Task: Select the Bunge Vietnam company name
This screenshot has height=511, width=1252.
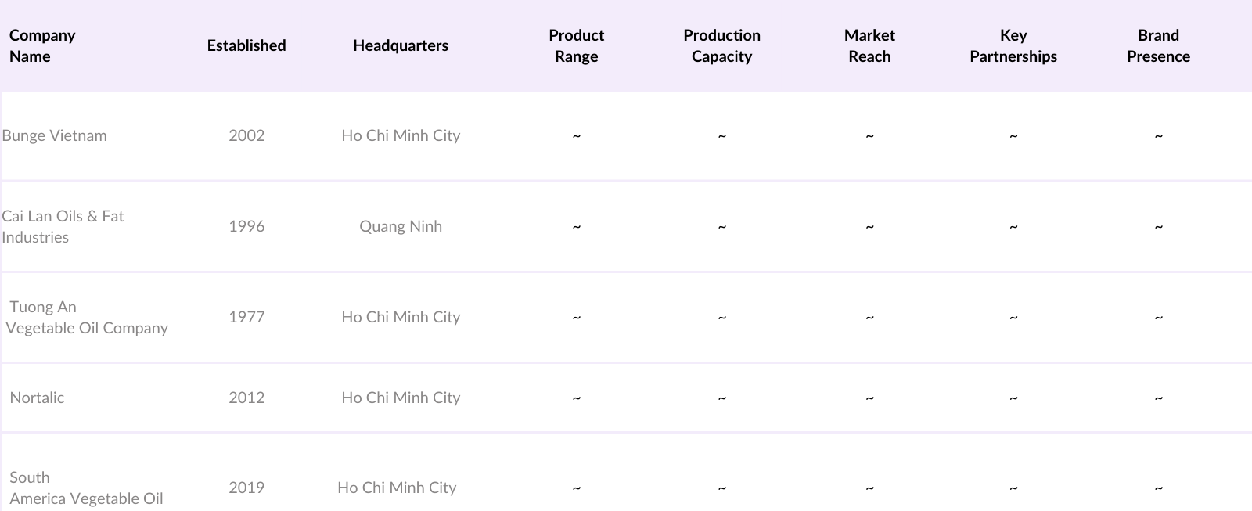Action: point(55,135)
